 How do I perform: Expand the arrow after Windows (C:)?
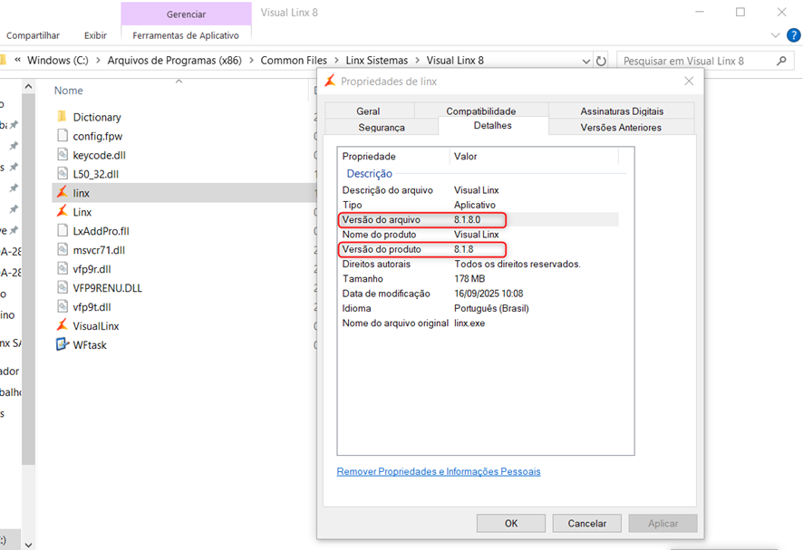pyautogui.click(x=98, y=61)
